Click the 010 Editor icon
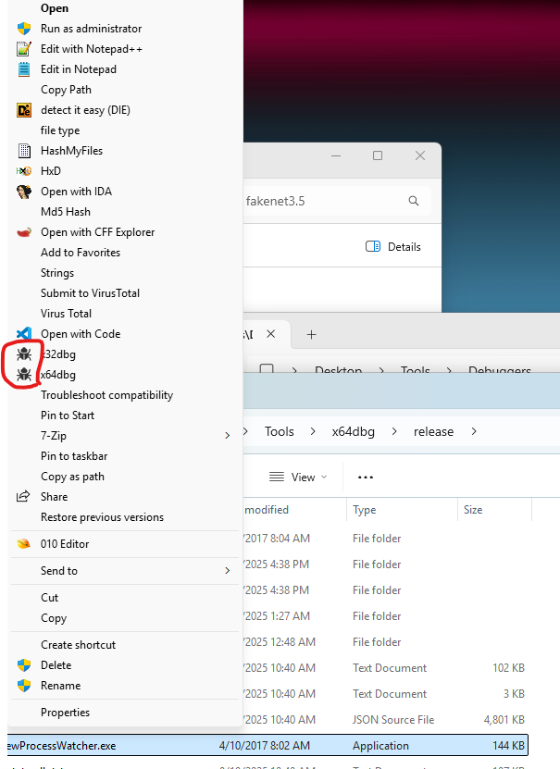This screenshot has height=769, width=560. 23,543
